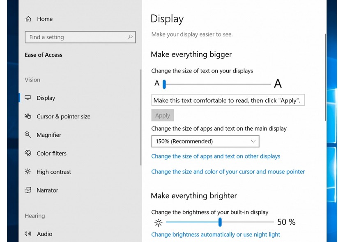
Task: Click the large A at text slider end
Action: click(x=278, y=84)
